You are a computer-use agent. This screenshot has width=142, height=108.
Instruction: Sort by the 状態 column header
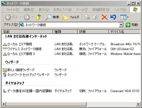93,32
